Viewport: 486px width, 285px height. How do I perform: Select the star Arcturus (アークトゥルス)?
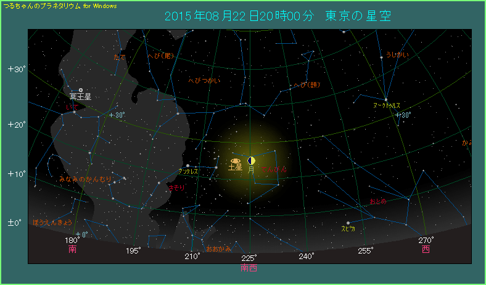coord(386,99)
